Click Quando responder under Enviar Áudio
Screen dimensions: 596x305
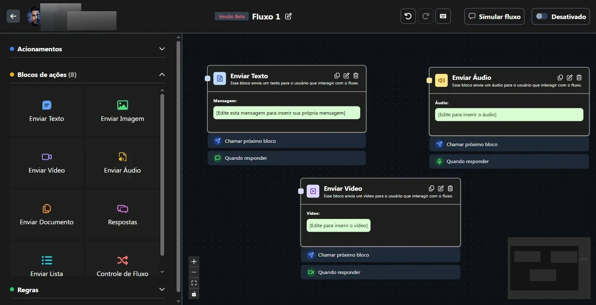coord(509,161)
